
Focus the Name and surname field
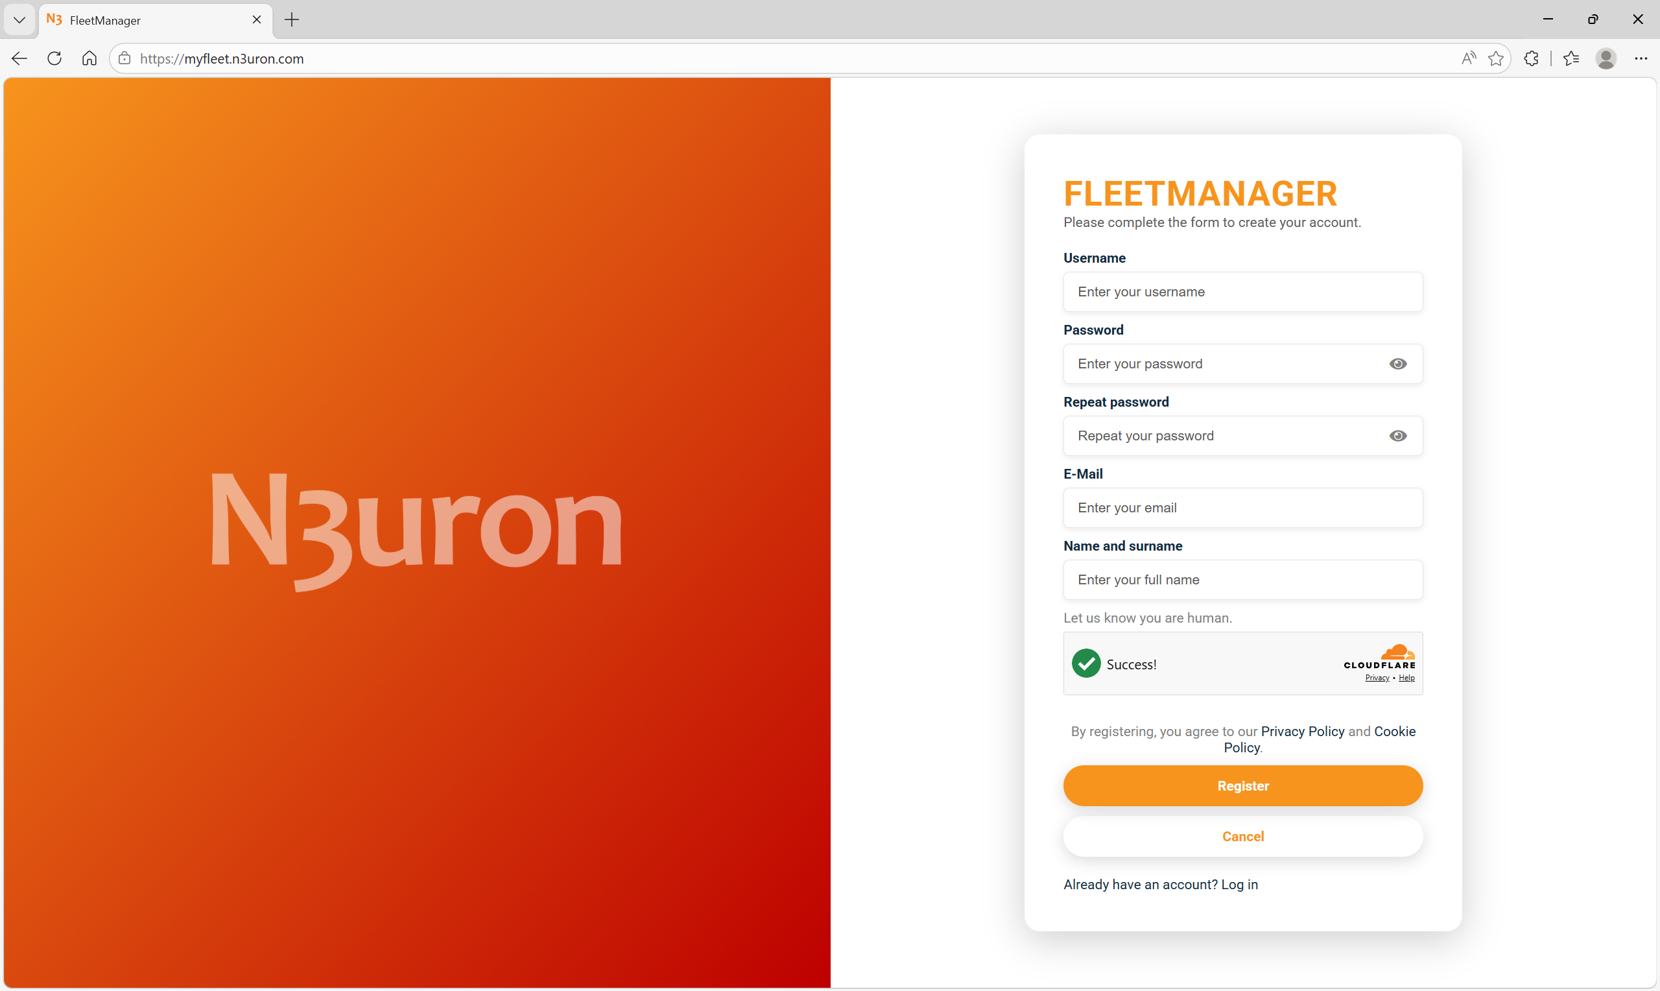pyautogui.click(x=1243, y=580)
